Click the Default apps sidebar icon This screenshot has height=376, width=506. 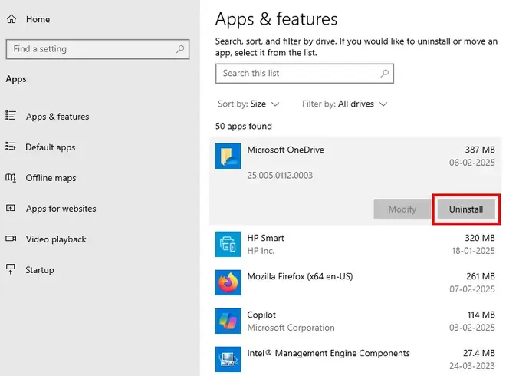click(10, 147)
